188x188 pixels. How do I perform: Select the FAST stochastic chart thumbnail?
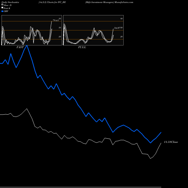coord(32,30)
